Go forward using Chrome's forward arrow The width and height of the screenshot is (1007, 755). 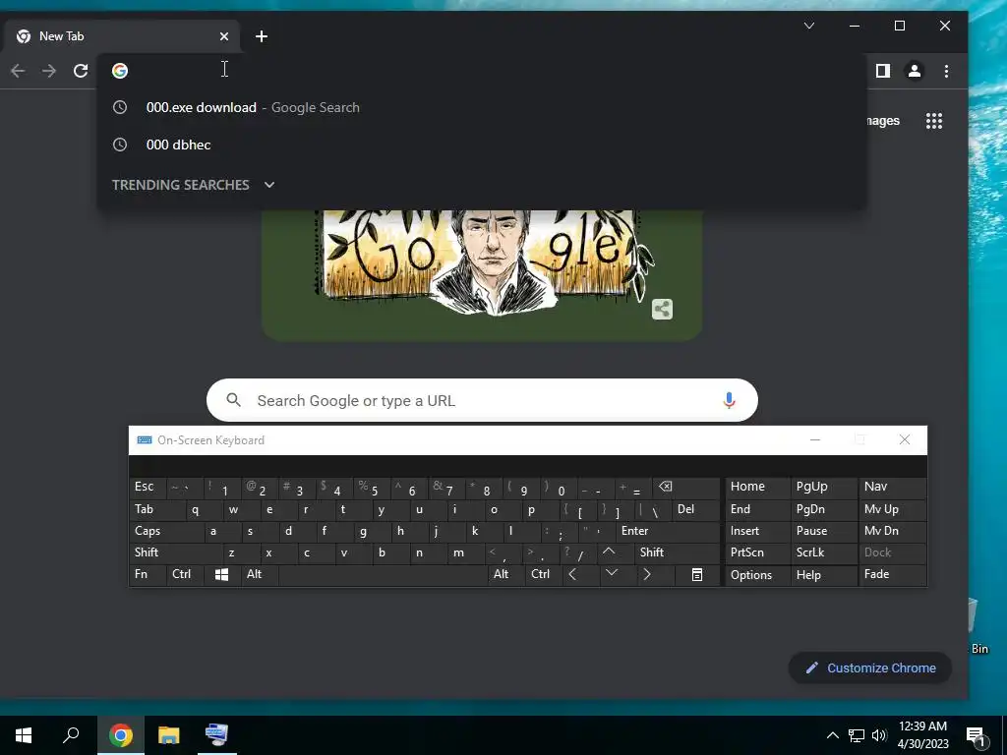pyautogui.click(x=49, y=71)
